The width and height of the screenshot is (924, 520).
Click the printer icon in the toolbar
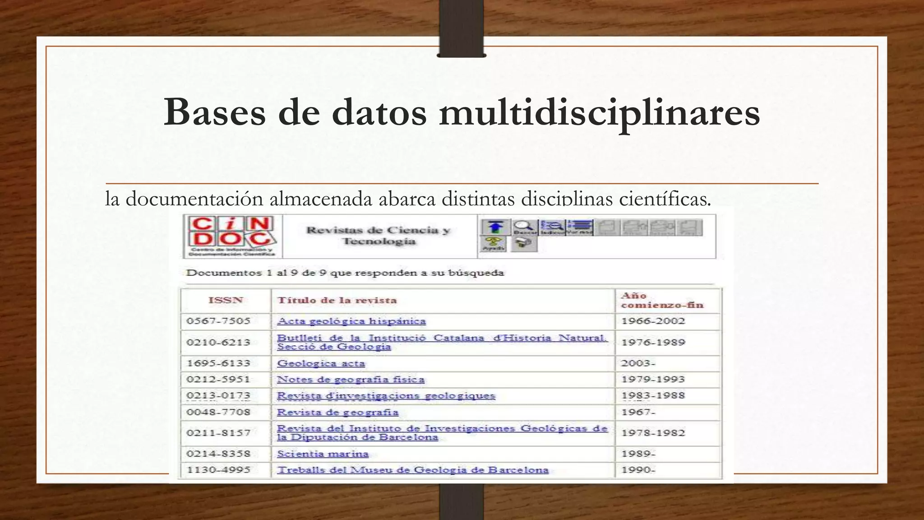point(524,244)
